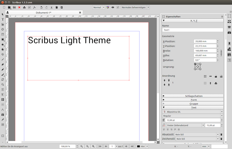The width and height of the screenshot is (232, 149).
Task: Select the arrow selection tool
Action: click(x=3, y=14)
